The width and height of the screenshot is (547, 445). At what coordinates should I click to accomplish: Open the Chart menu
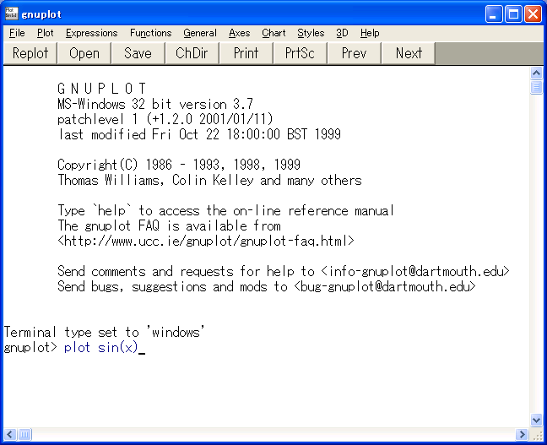point(273,33)
